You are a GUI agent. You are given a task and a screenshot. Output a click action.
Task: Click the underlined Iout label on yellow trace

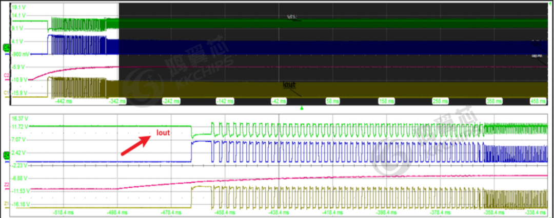[290, 84]
